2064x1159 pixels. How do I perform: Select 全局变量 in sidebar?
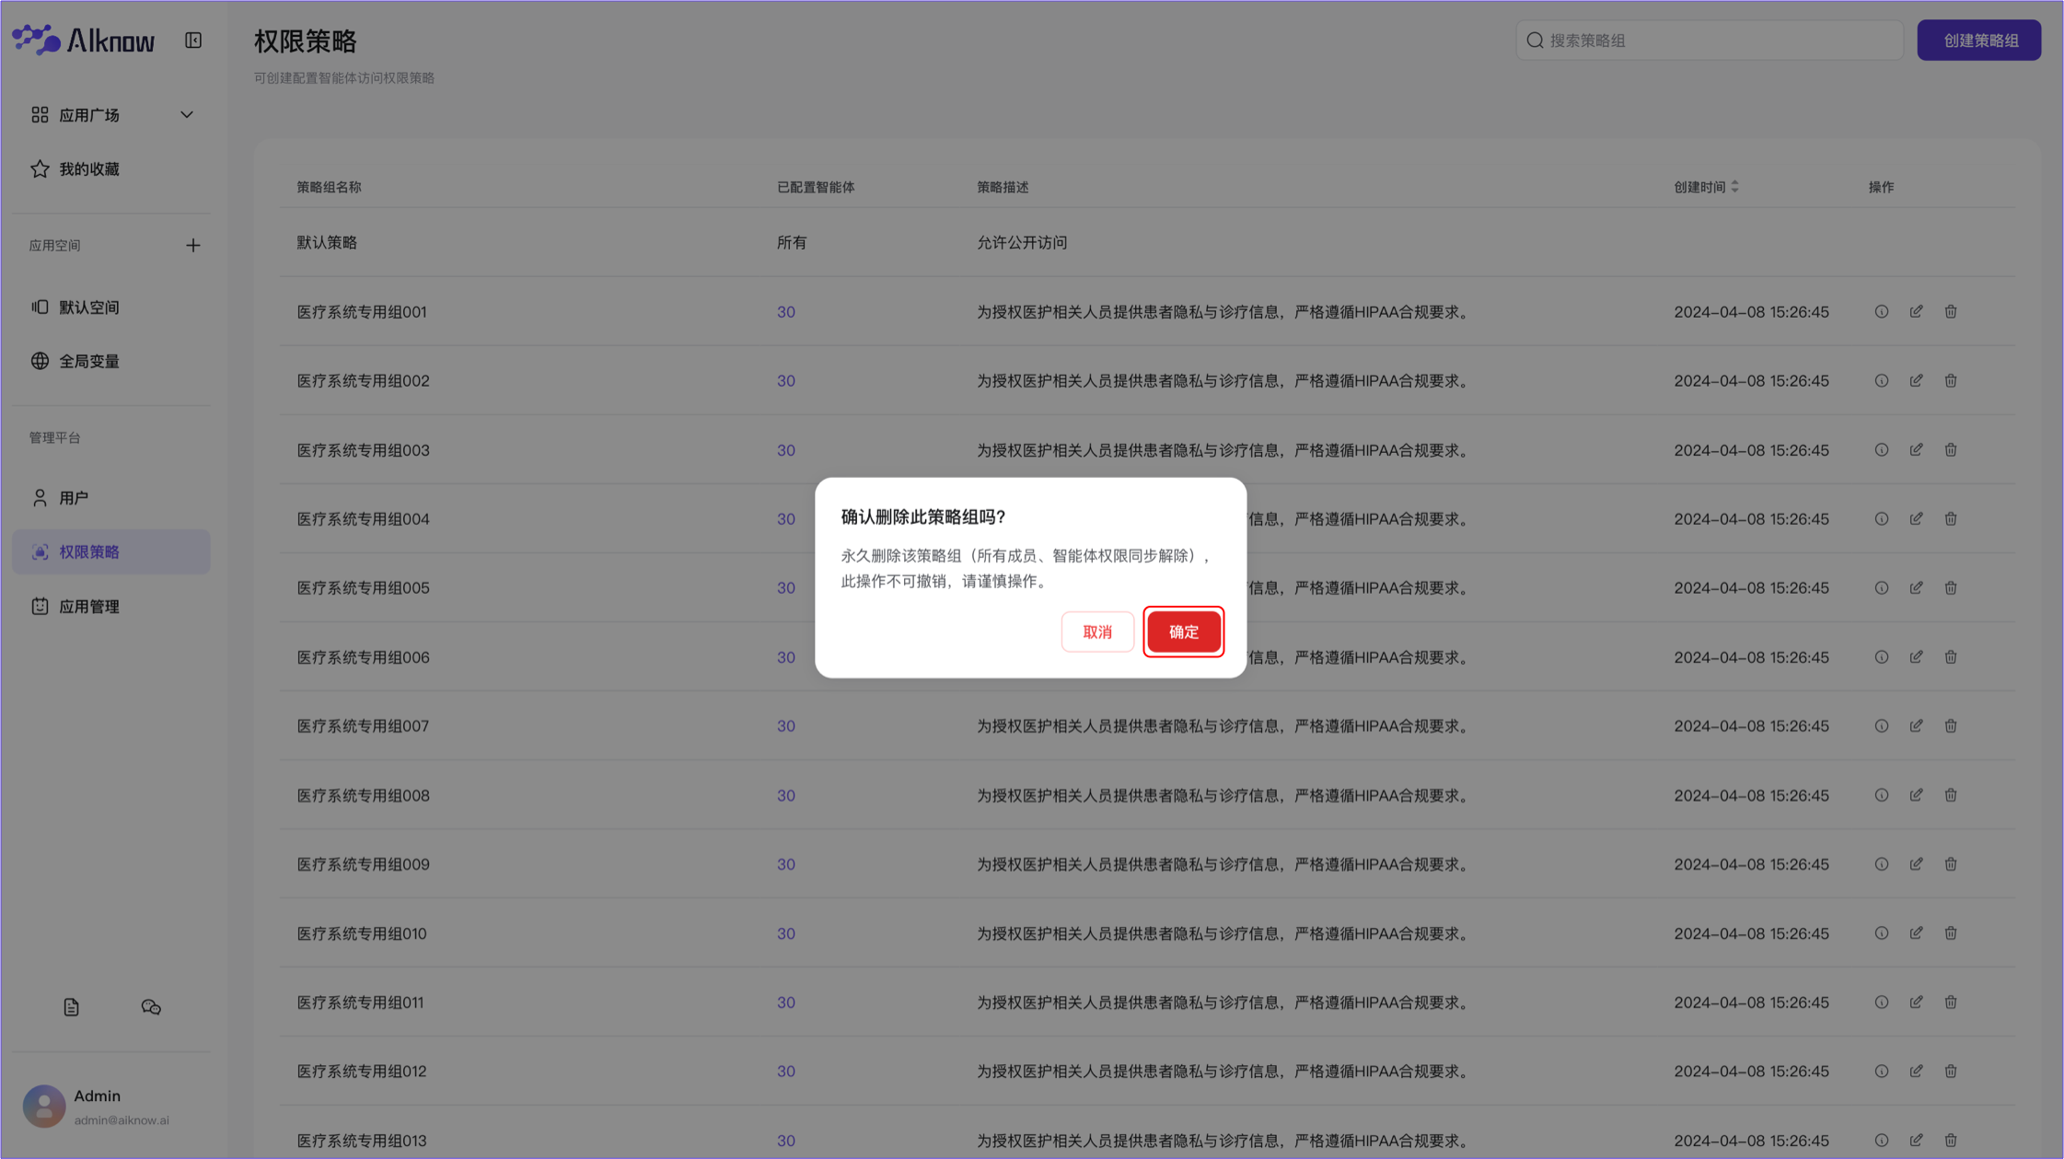[89, 362]
